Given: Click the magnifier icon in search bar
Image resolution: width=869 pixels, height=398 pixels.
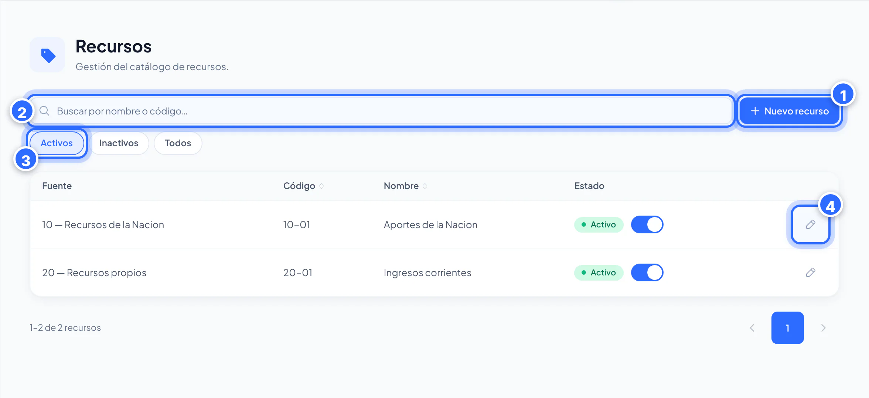Looking at the screenshot, I should pyautogui.click(x=44, y=111).
